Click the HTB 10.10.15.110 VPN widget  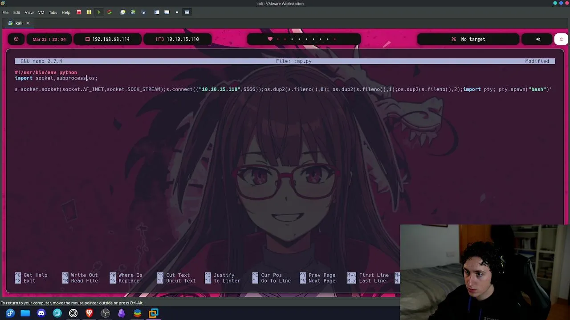[177, 39]
